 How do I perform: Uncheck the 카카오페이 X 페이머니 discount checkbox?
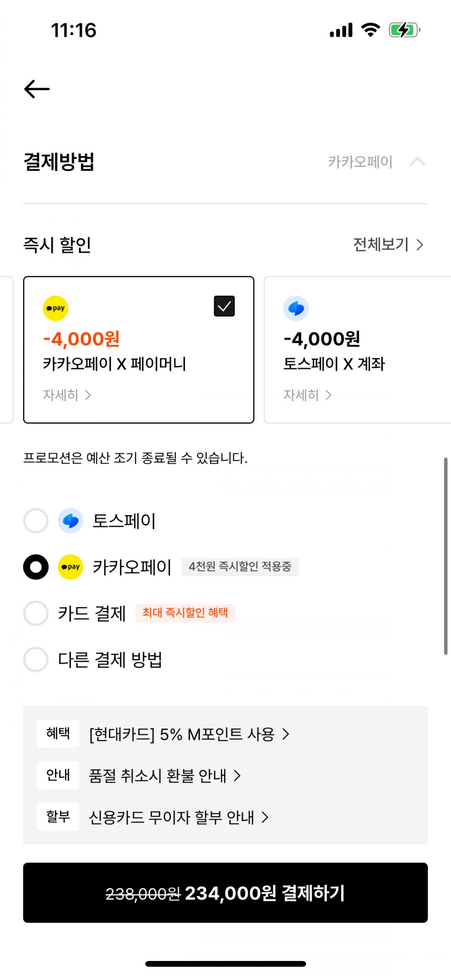pyautogui.click(x=224, y=306)
